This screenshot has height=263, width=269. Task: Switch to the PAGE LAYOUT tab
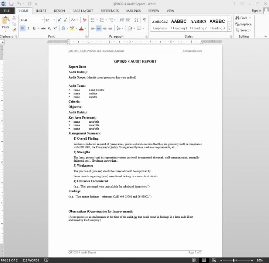point(83,11)
